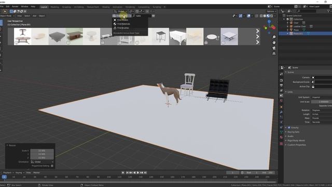
Task: Expand the Keying Sets panel
Action: (293, 132)
